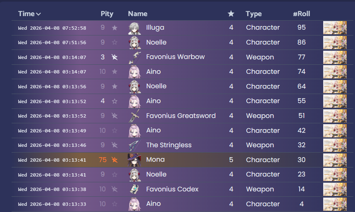Click the orange crossed star beside Mona
Screen dimensions: 355x212
click(114, 160)
